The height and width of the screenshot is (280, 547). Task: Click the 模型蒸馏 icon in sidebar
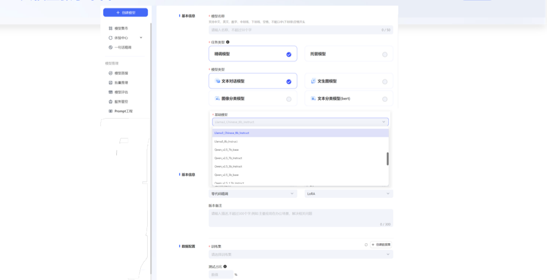pyautogui.click(x=110, y=73)
